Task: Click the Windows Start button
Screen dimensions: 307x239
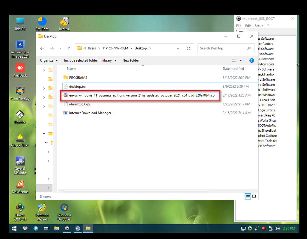Action: [14, 229]
